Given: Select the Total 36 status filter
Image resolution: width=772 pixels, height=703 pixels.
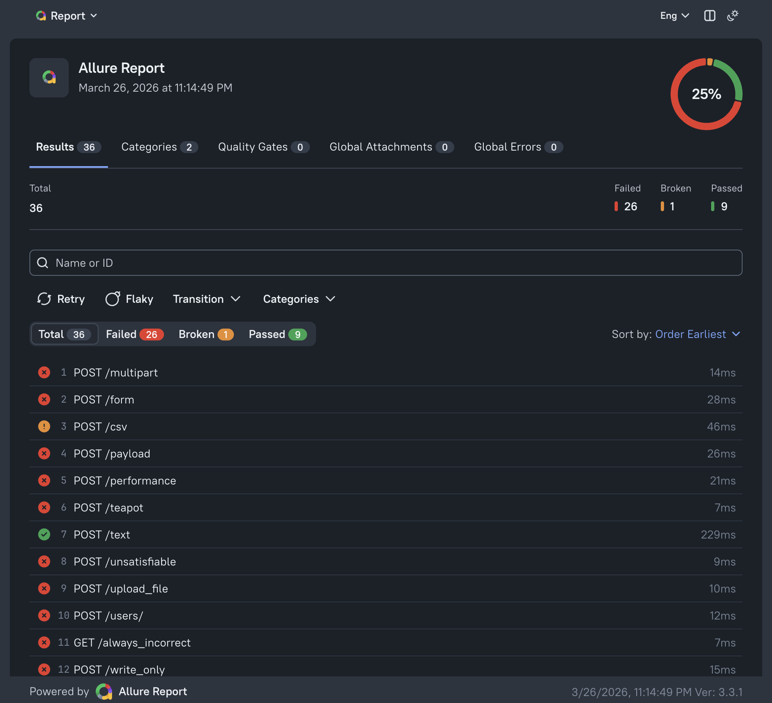Looking at the screenshot, I should click(x=65, y=334).
